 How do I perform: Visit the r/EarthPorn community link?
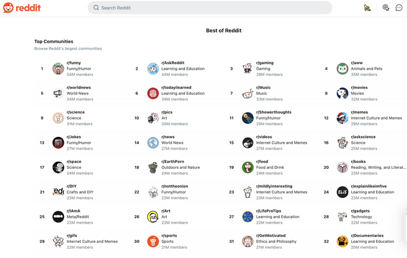click(174, 161)
